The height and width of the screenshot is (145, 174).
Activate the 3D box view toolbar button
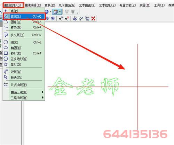point(56,12)
